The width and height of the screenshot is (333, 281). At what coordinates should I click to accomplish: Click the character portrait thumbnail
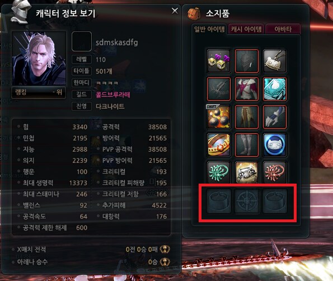click(x=39, y=58)
